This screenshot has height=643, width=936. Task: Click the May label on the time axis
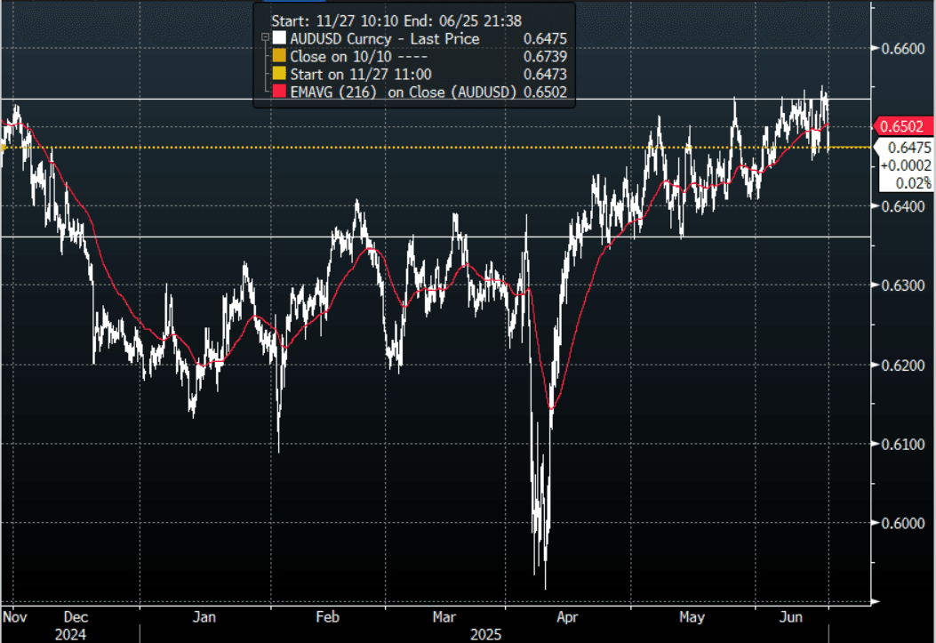point(692,616)
